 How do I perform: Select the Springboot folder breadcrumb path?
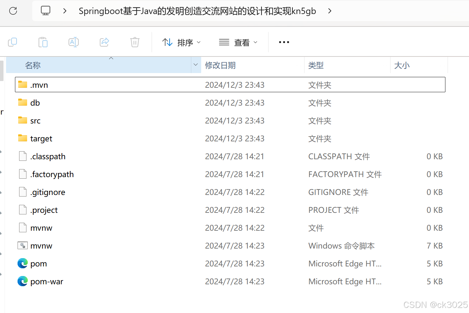click(197, 11)
